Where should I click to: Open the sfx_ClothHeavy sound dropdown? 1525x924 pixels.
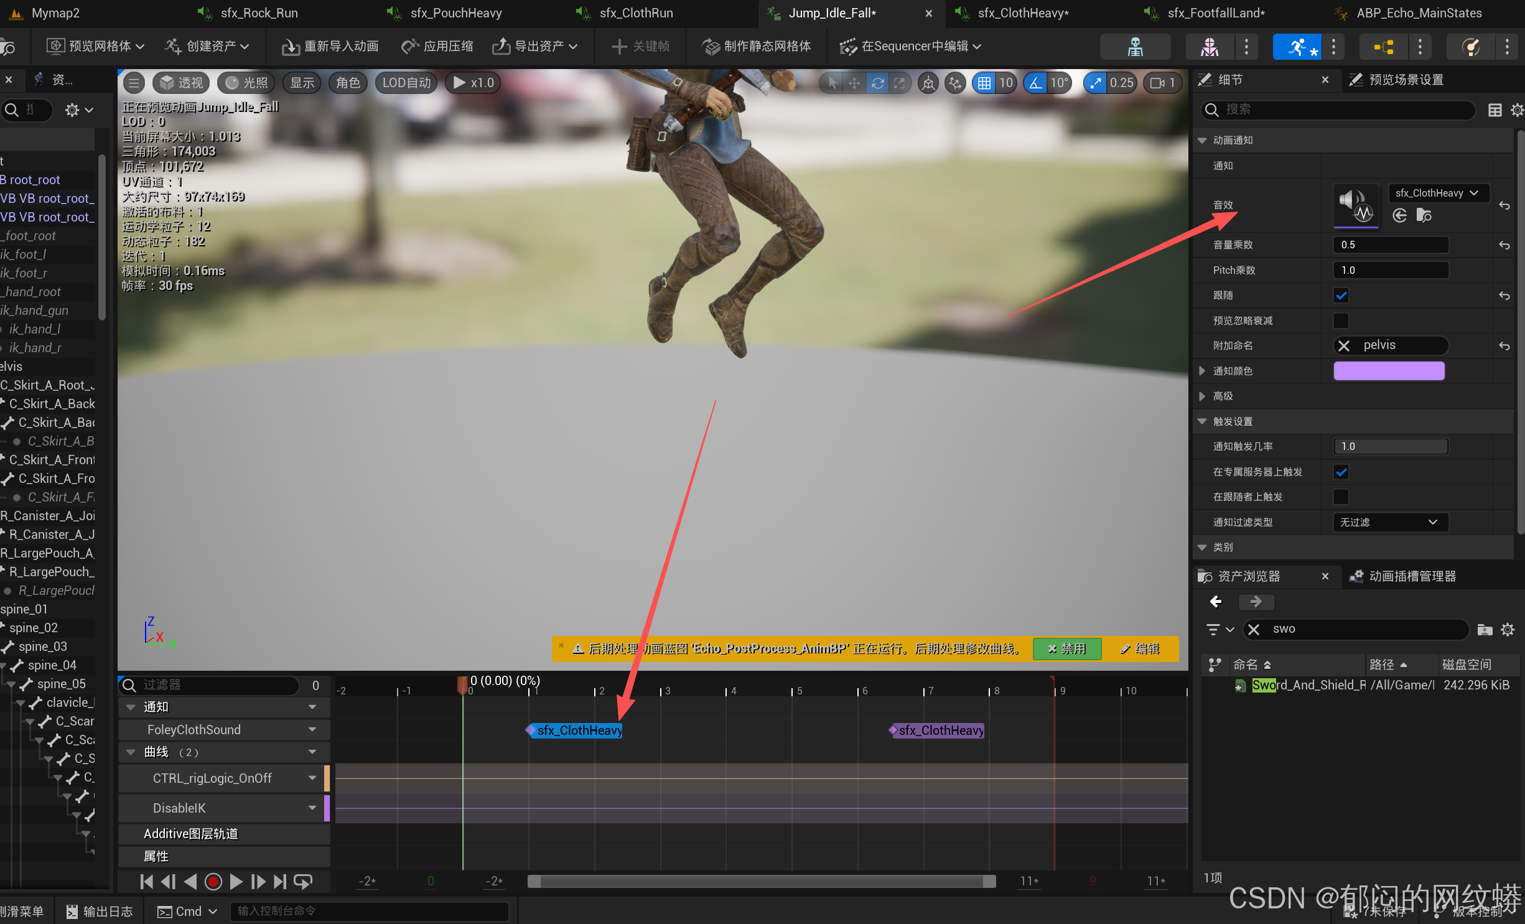point(1438,193)
